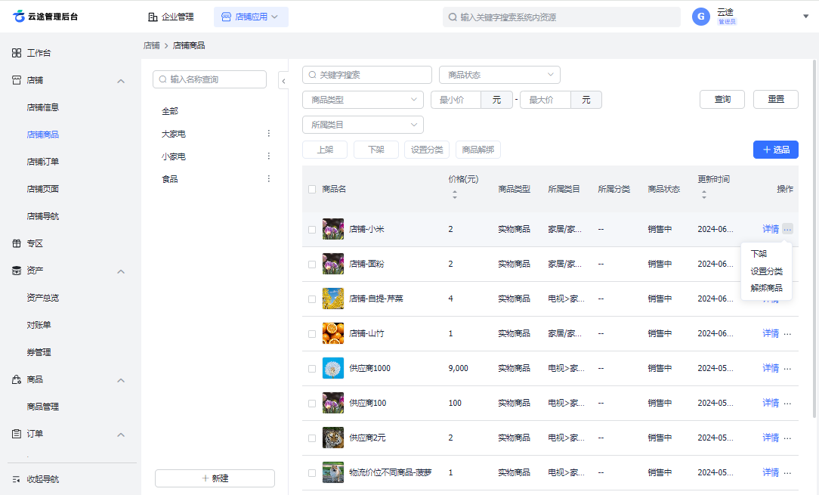Open the 店铺应用 dropdown in the top bar
Screen dimensions: 819x495
pos(251,17)
